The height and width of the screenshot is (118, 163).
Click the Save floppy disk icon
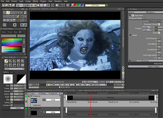10,5
